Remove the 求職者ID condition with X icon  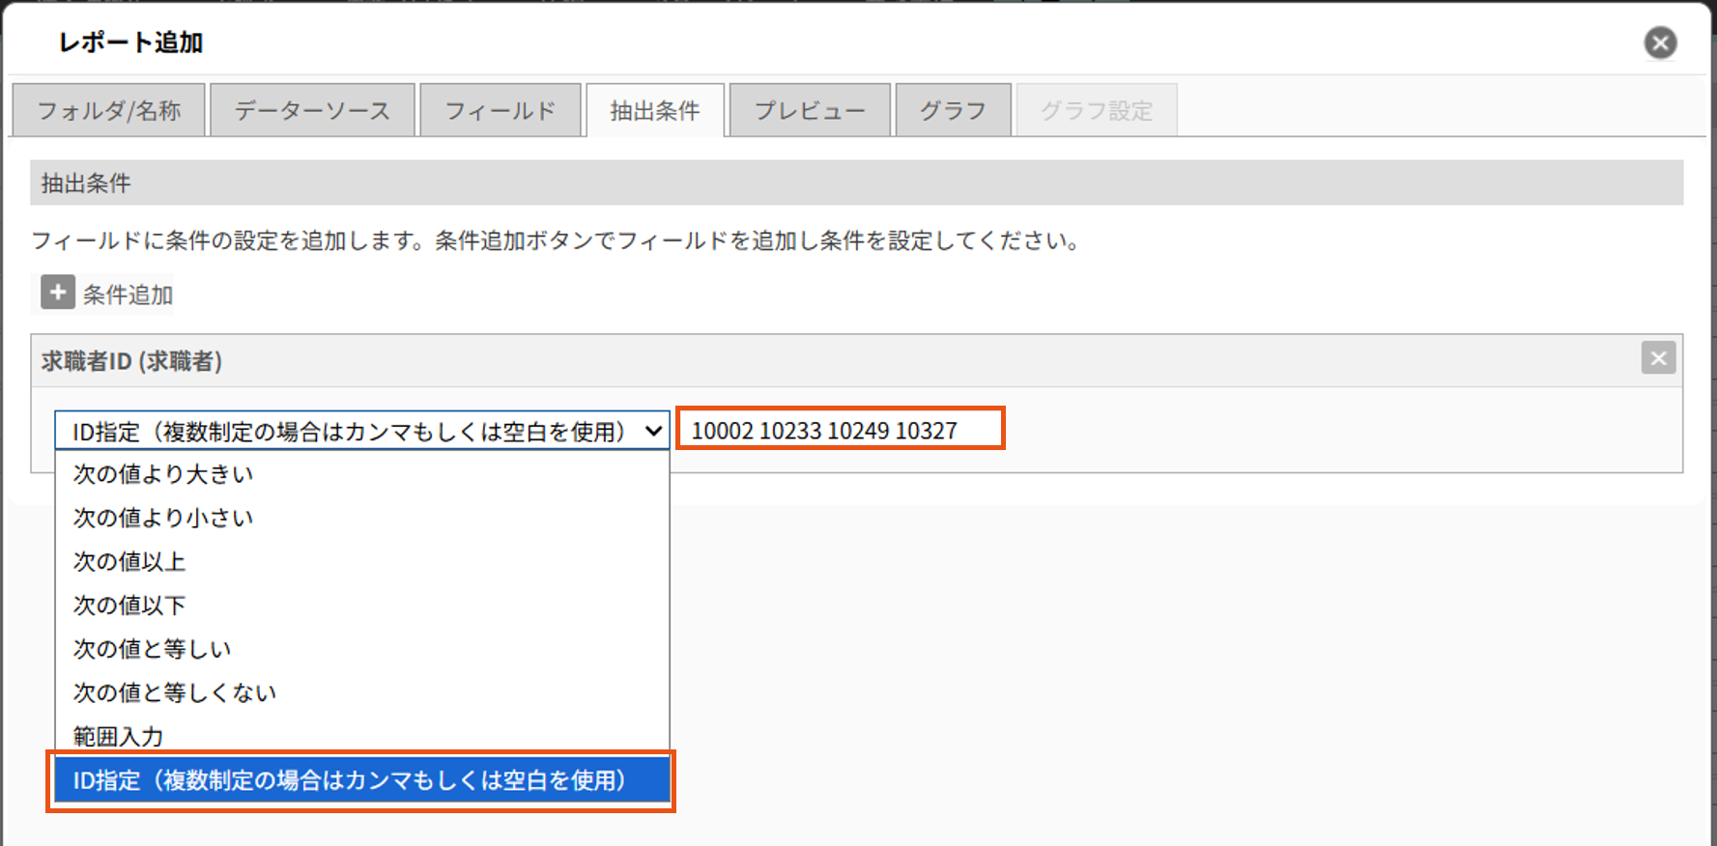[1658, 358]
